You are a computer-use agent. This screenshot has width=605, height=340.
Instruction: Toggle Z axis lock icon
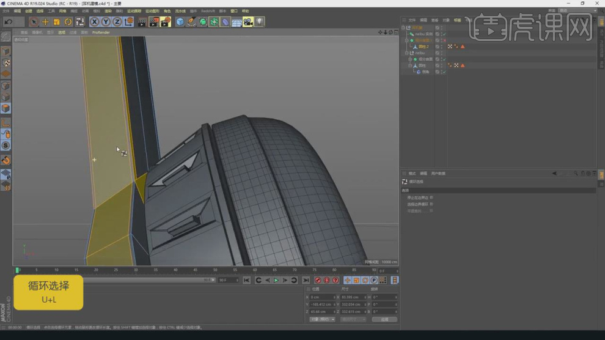(x=117, y=22)
